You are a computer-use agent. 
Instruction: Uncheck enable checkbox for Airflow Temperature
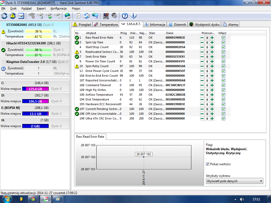223,95
